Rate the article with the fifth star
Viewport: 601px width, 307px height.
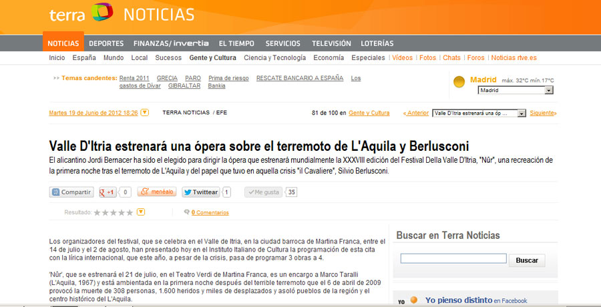pos(130,213)
